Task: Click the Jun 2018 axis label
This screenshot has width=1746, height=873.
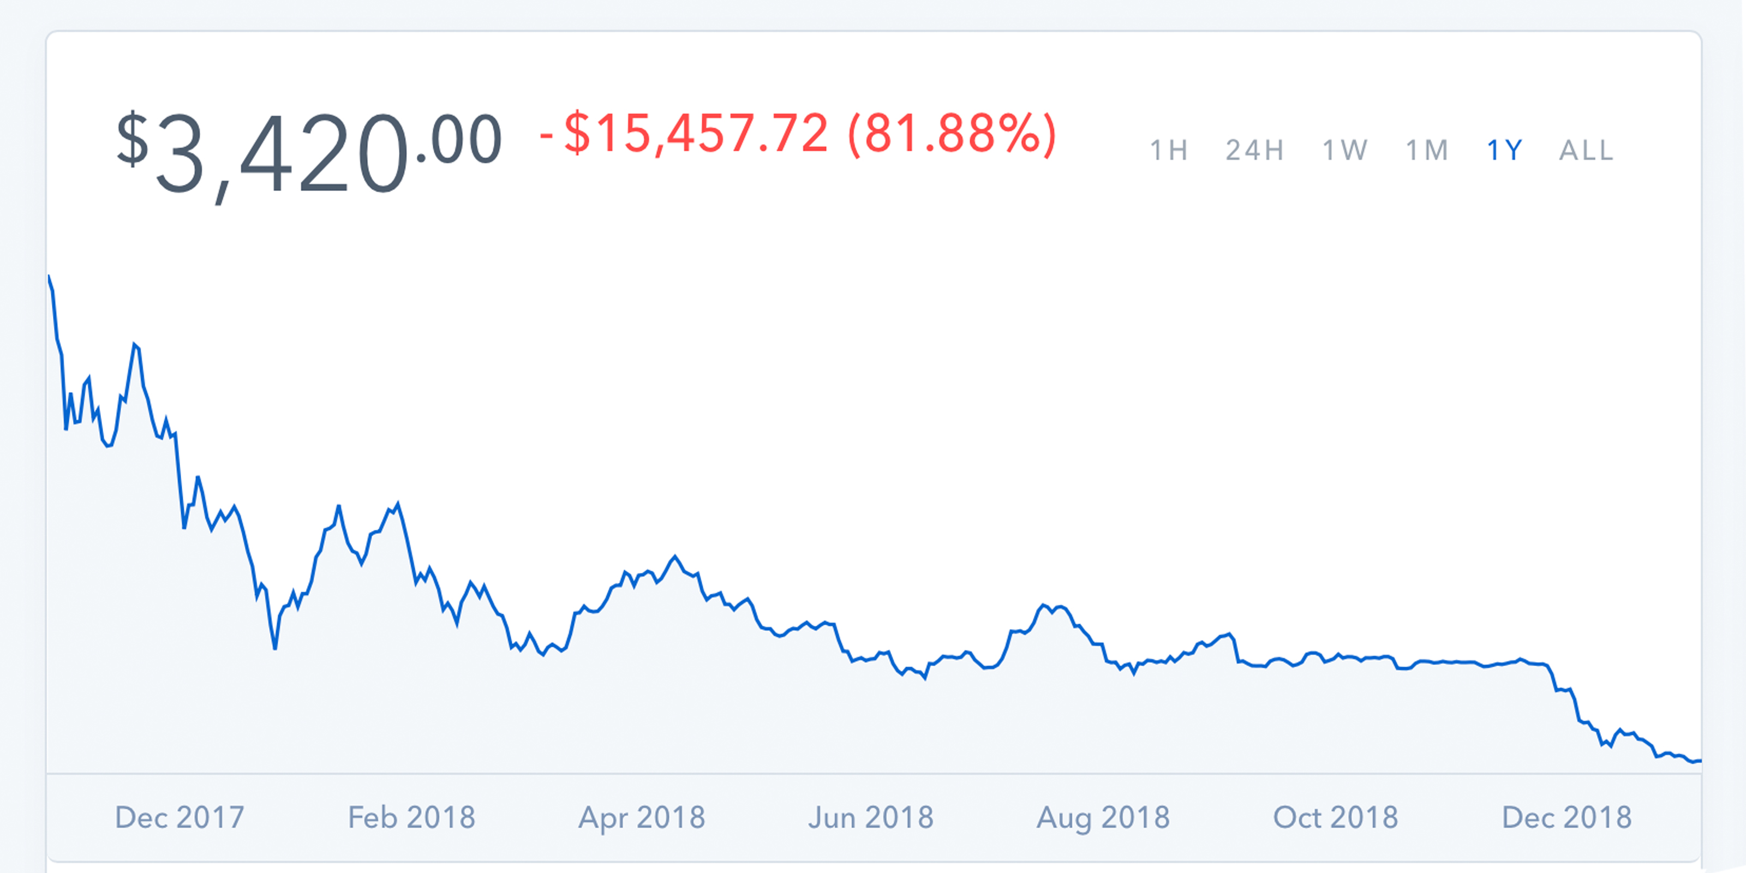Action: tap(871, 817)
